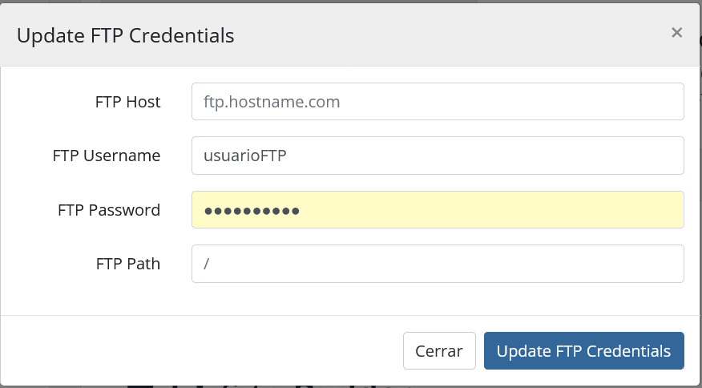Click the "FTP Password" label text

tap(109, 210)
